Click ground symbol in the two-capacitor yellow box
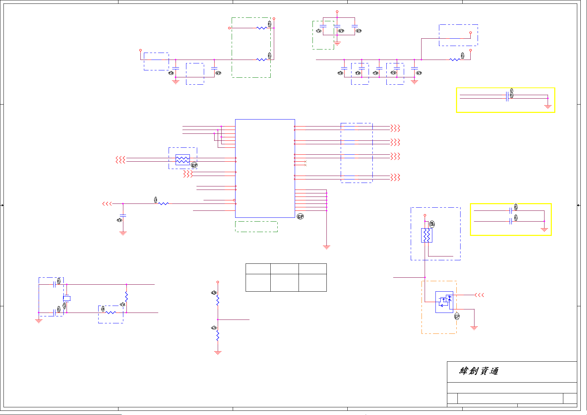 (544, 230)
